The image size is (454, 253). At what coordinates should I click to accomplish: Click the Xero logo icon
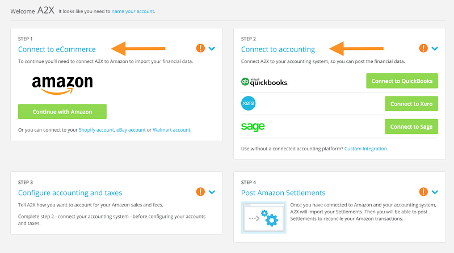coord(249,104)
